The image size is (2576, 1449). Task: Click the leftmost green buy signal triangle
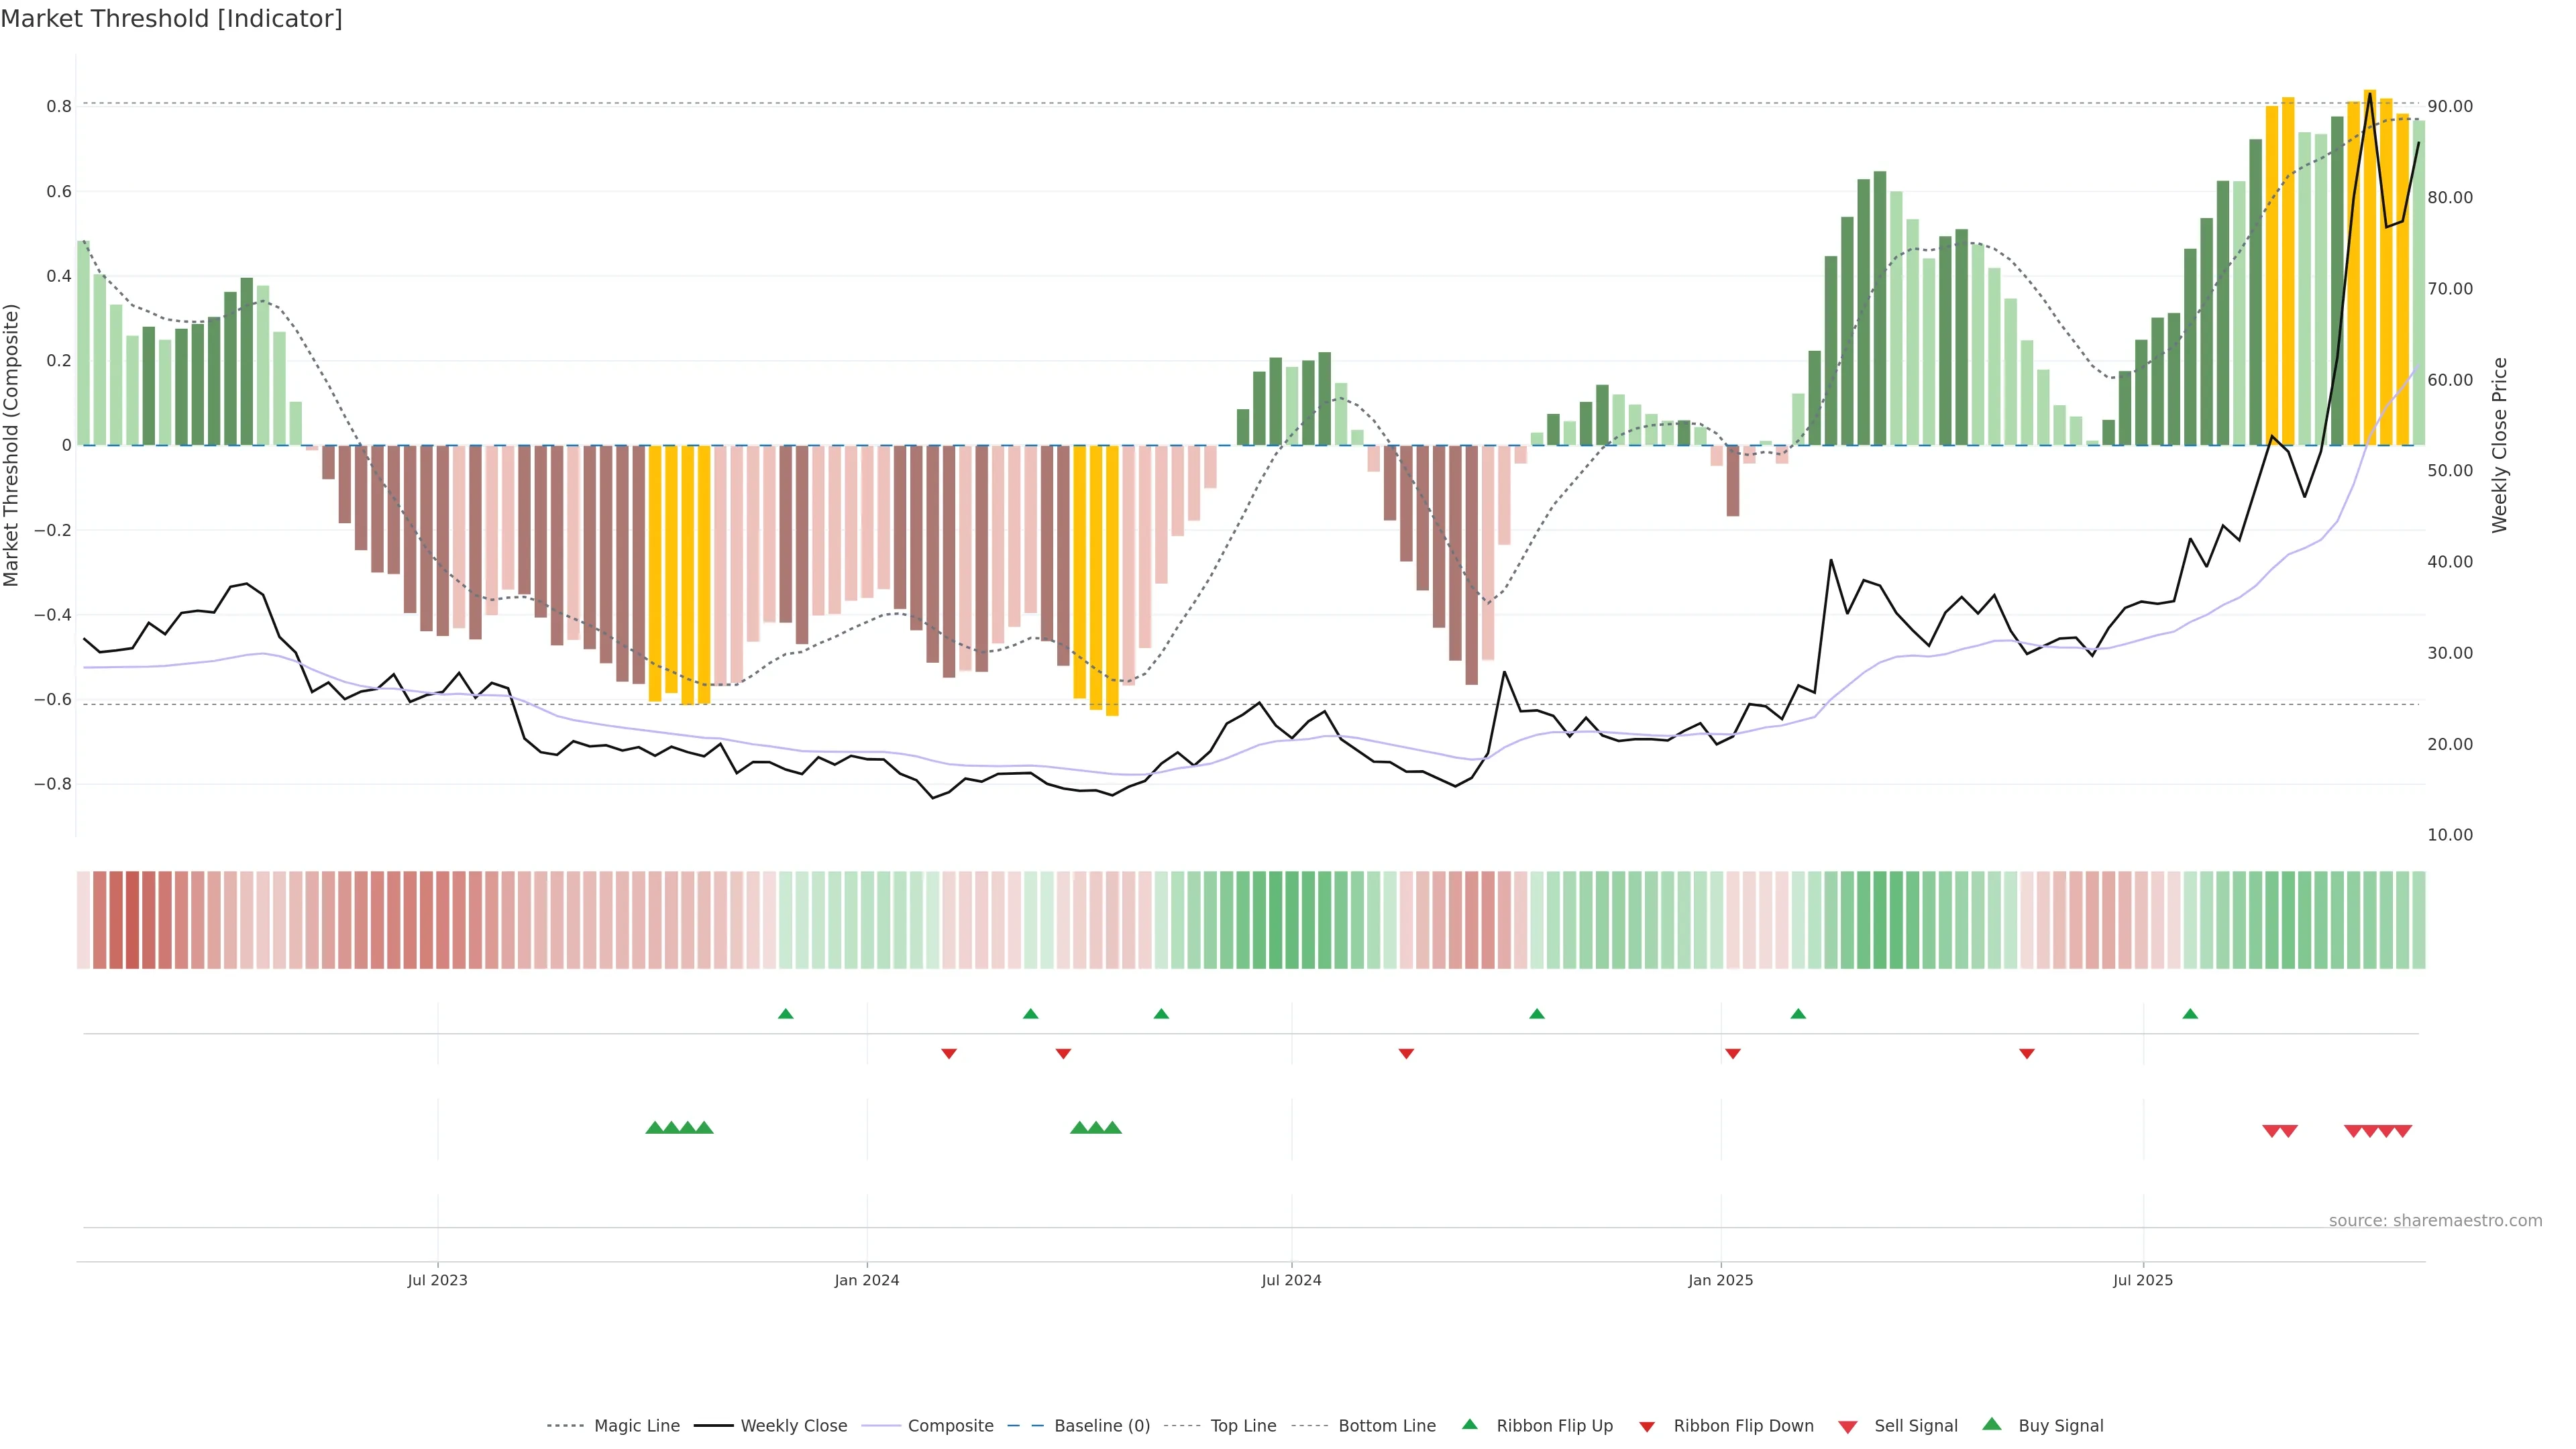pos(655,1128)
